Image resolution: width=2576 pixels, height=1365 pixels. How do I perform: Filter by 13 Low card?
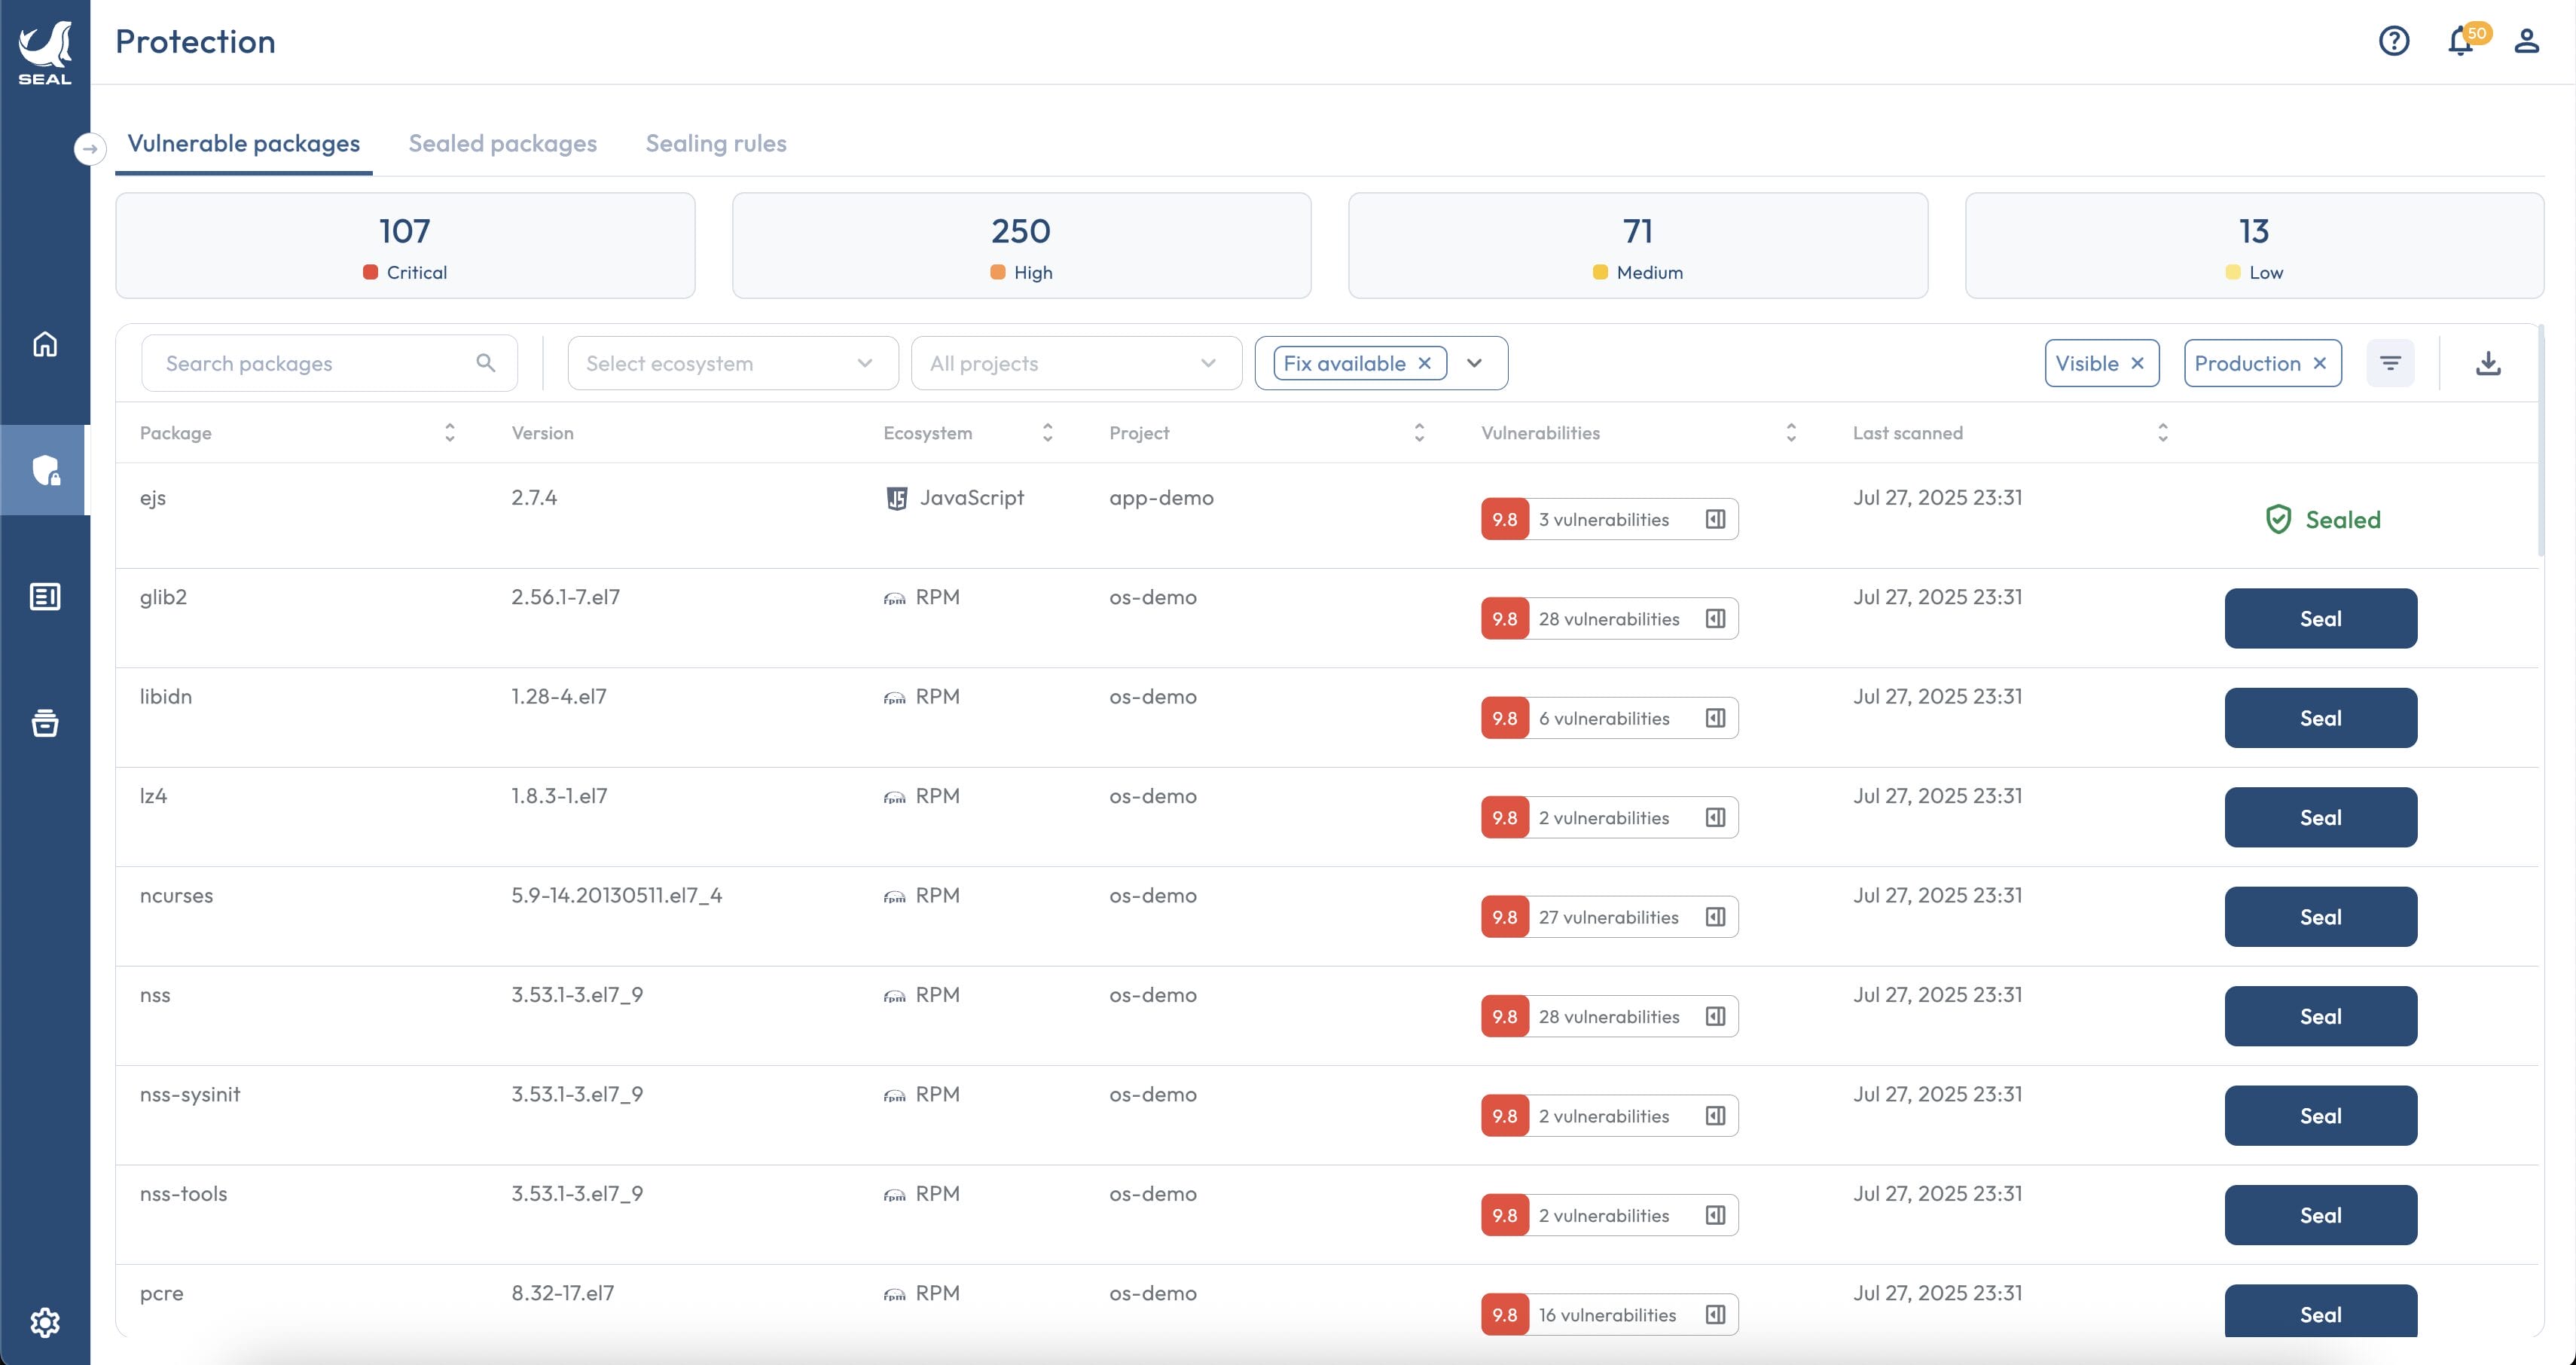[2254, 246]
